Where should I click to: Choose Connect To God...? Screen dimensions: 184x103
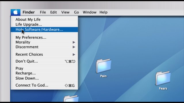pos(44,85)
